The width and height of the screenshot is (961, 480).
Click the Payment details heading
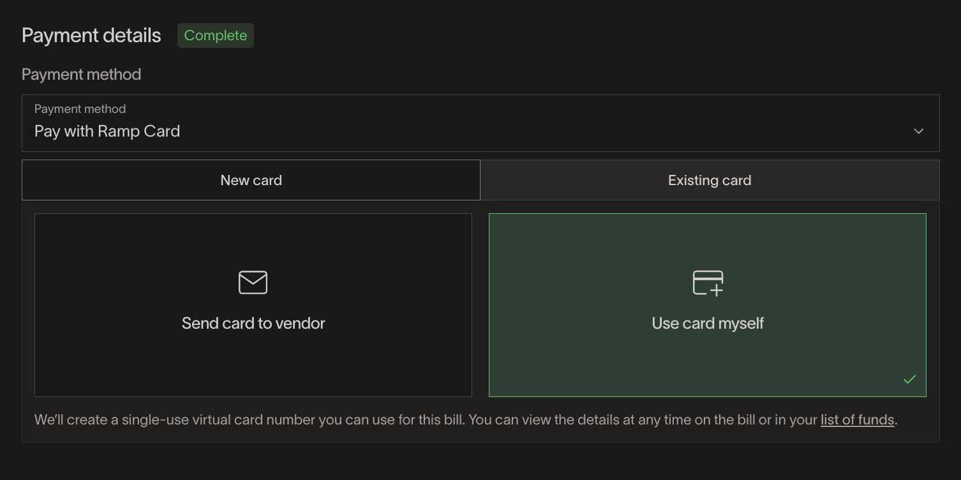click(x=91, y=35)
